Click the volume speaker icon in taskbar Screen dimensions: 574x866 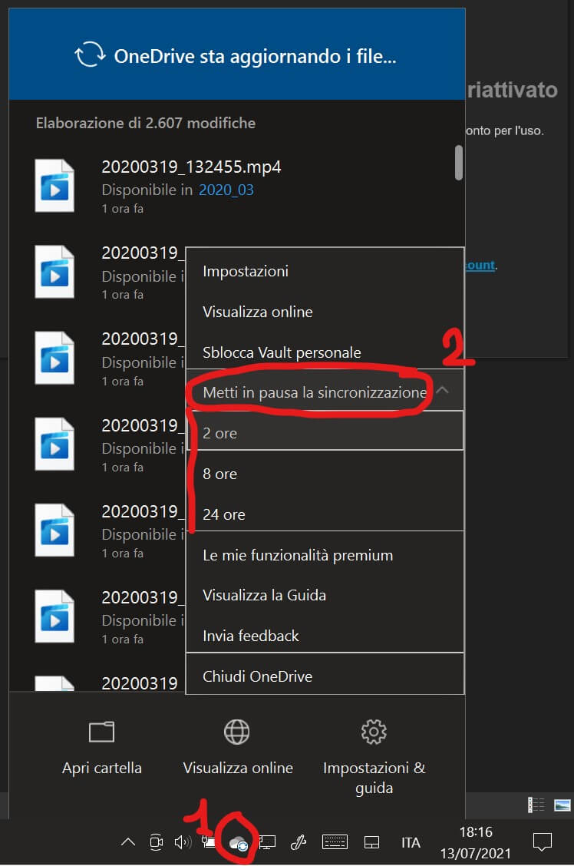click(183, 842)
